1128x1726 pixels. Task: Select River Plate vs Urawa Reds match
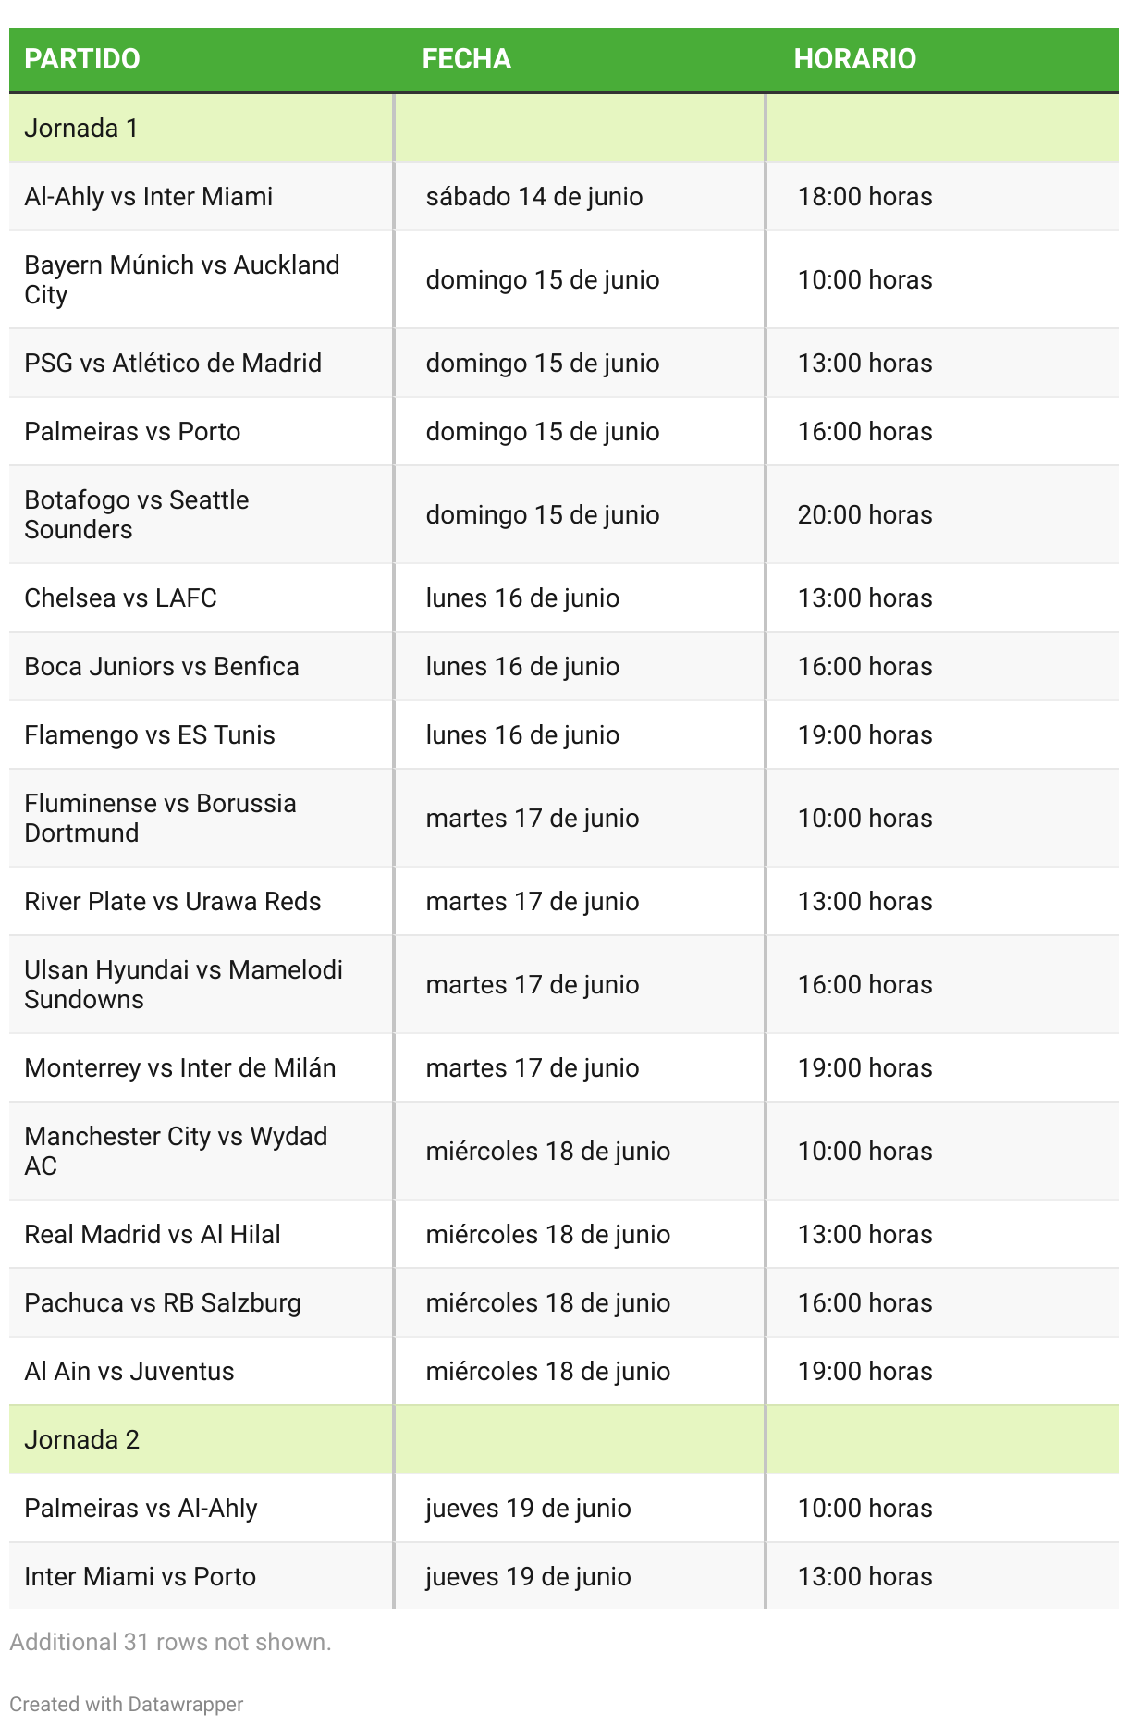click(173, 901)
